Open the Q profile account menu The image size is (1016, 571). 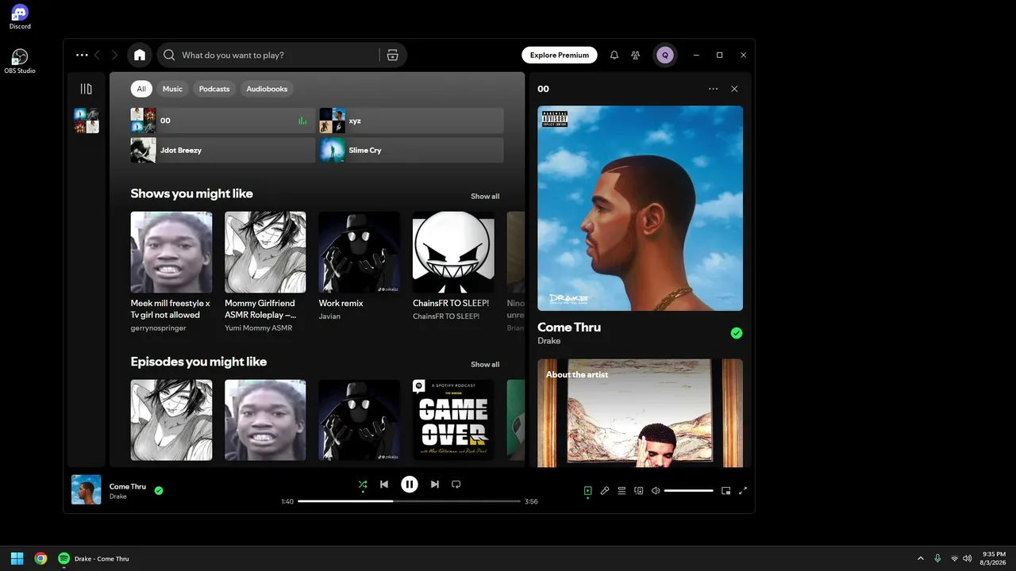(665, 55)
